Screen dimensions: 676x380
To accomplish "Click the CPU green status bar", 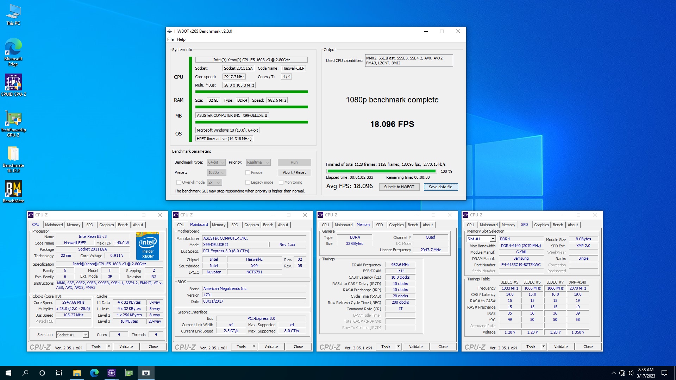I will [251, 92].
